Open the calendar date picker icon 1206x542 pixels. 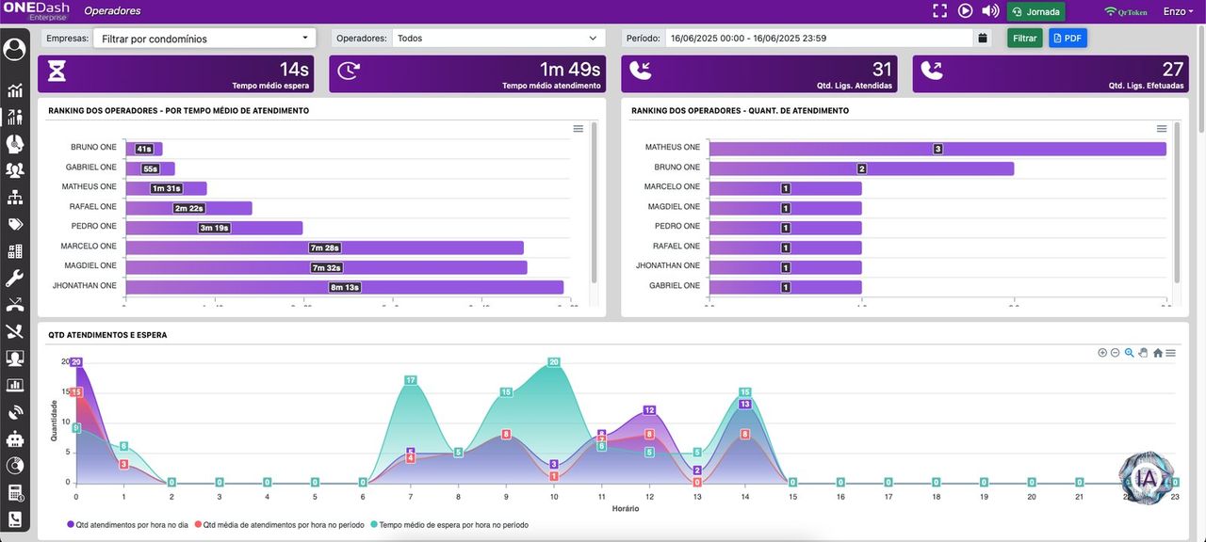983,39
